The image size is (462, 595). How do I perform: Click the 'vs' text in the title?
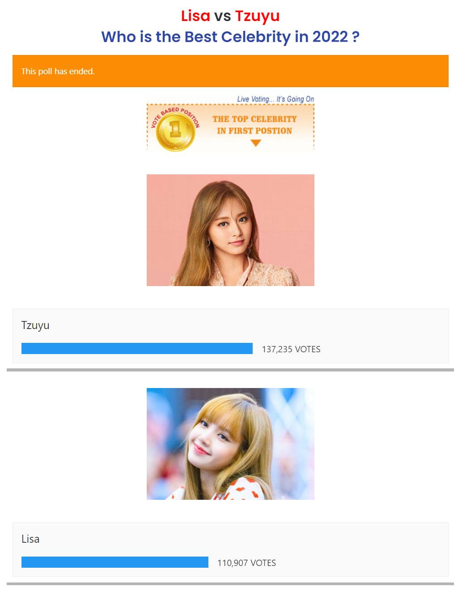pos(222,17)
